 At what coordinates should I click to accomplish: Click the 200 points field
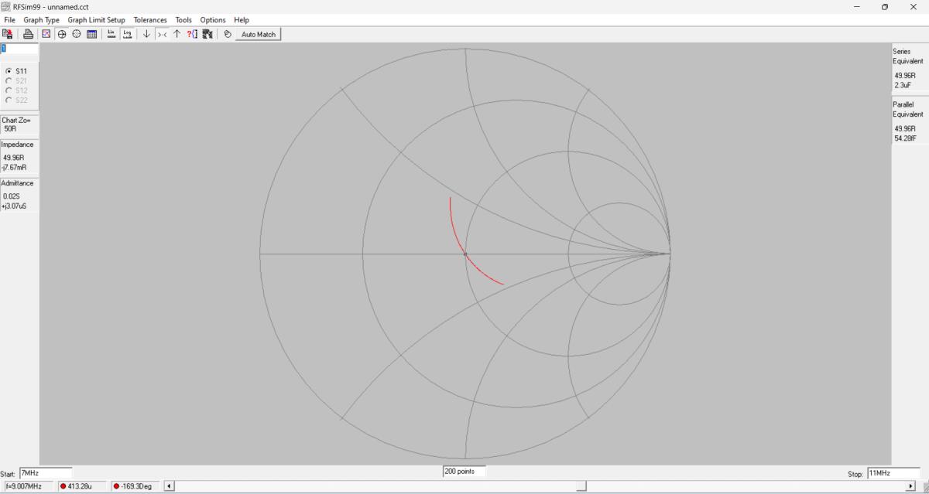tap(464, 471)
